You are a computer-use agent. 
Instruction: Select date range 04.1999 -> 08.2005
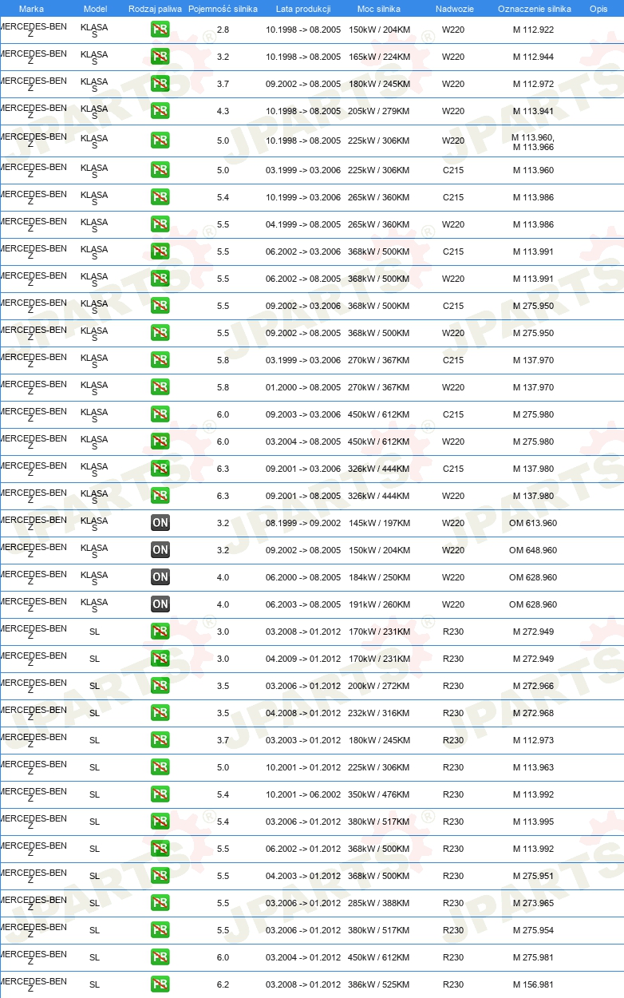(303, 225)
